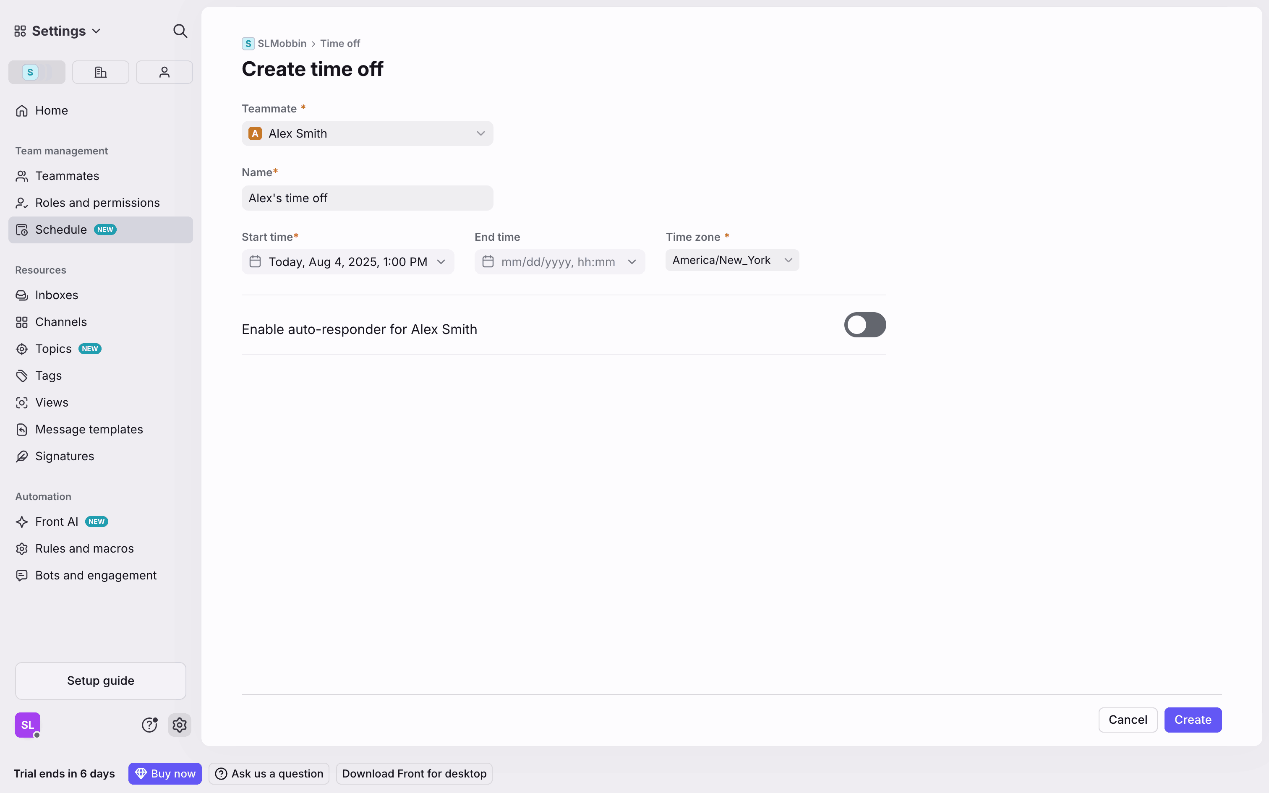Screen dimensions: 1269x793
Task: Expand the Settings menu chevron
Action: pyautogui.click(x=97, y=31)
